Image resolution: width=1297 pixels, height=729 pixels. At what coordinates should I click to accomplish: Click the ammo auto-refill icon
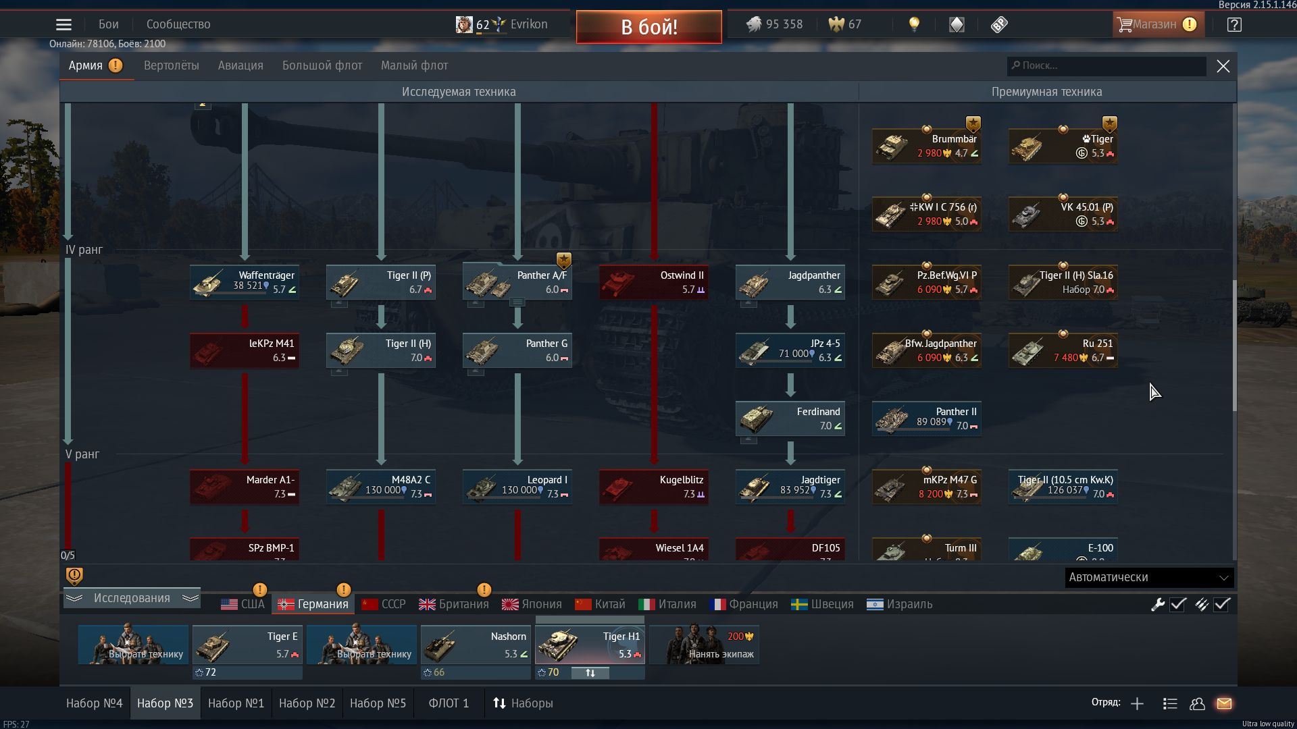[1201, 605]
